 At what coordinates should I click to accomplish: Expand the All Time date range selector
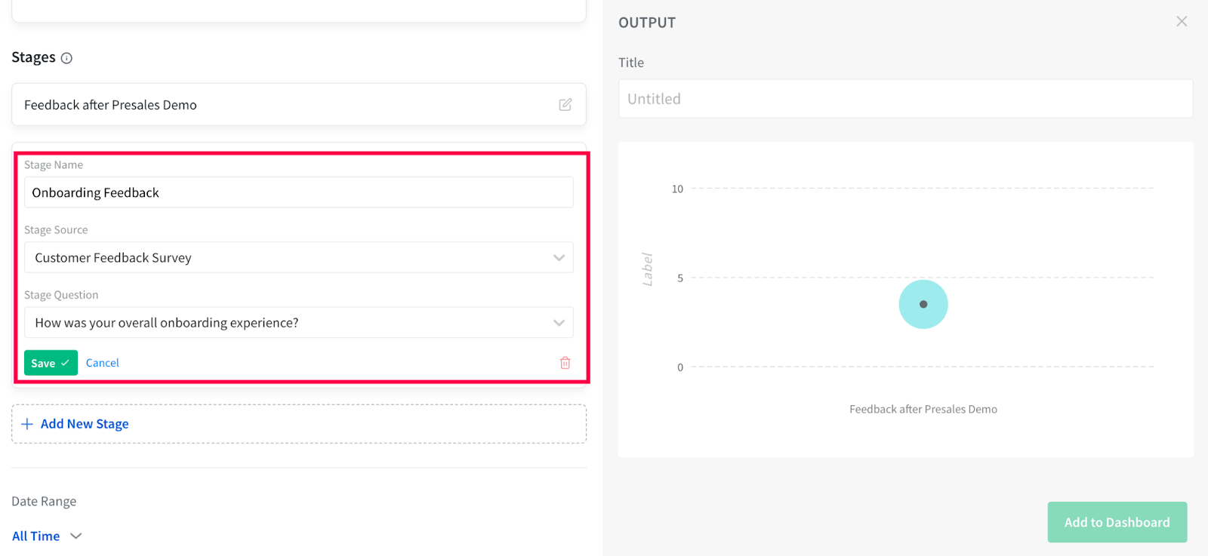click(46, 536)
